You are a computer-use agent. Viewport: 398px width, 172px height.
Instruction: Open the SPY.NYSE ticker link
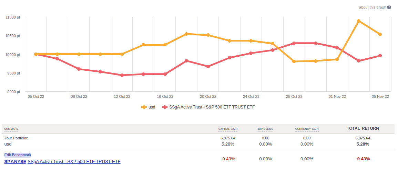(15, 161)
